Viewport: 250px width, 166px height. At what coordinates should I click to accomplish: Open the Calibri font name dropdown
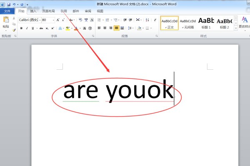pyautogui.click(x=39, y=20)
